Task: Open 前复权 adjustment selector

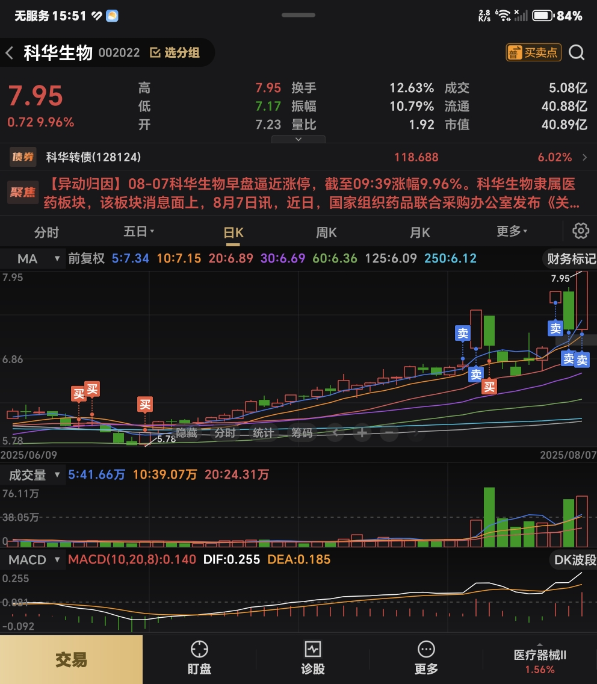Action: (86, 259)
